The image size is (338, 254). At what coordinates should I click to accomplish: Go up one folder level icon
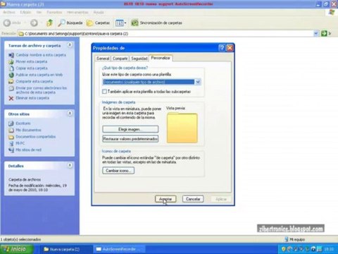[49, 23]
